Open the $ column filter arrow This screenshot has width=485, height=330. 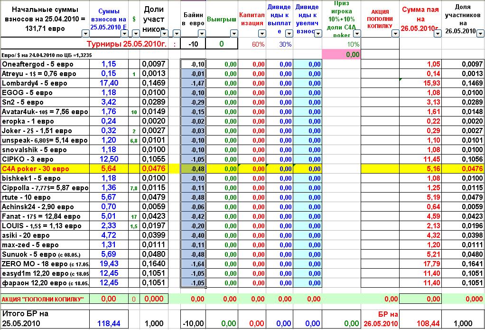pyautogui.click(x=136, y=33)
